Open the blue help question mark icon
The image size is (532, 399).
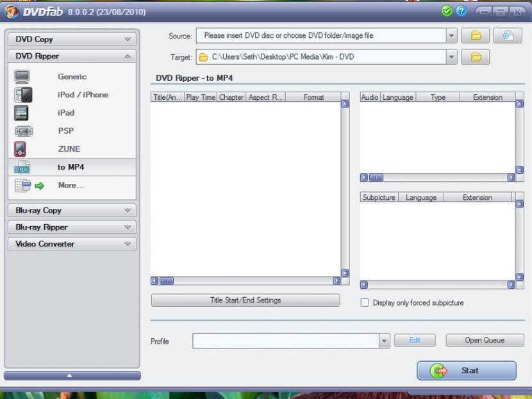[x=461, y=11]
